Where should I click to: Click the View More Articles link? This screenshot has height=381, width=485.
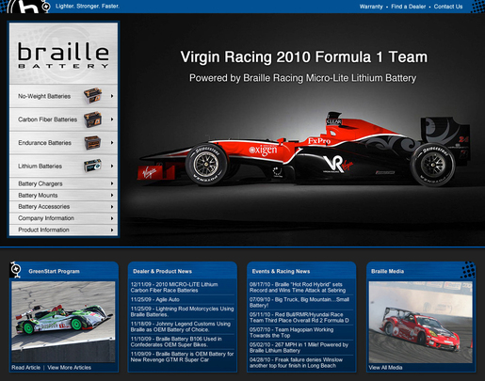point(70,368)
